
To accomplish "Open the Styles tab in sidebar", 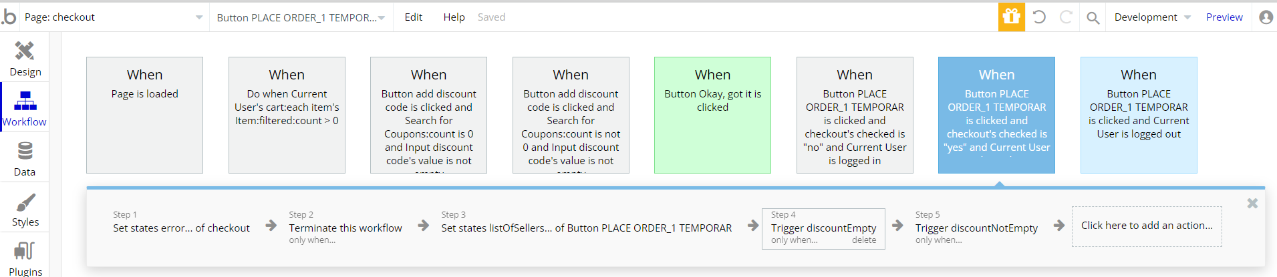I will click(25, 209).
